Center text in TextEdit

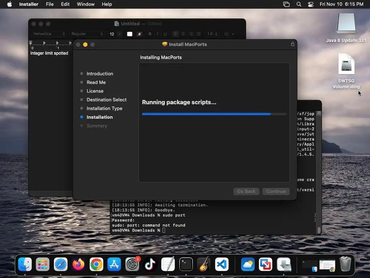pyautogui.click(x=183, y=34)
